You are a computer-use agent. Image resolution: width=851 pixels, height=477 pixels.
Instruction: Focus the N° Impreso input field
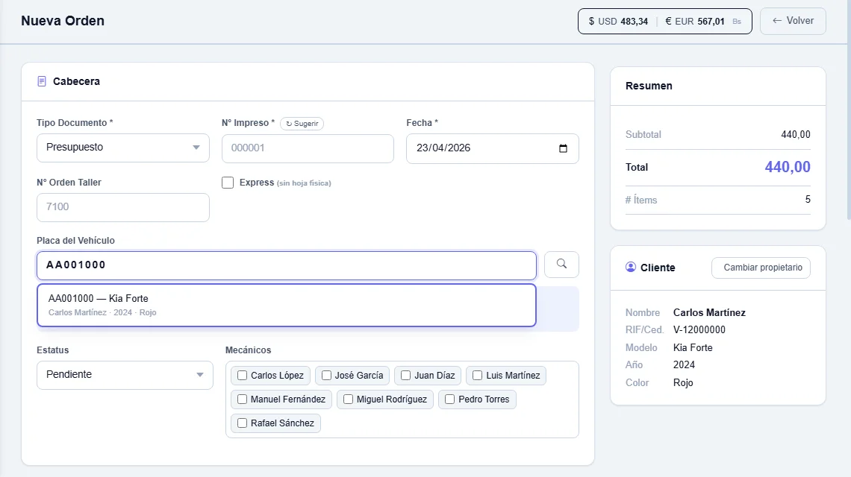tap(308, 148)
